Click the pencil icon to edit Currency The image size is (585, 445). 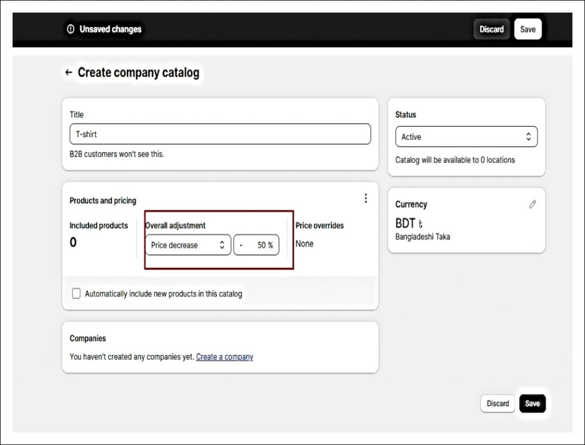pos(532,204)
